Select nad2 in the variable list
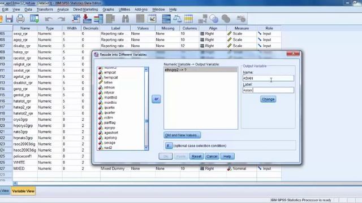The image size is (362, 203). pyautogui.click(x=108, y=148)
